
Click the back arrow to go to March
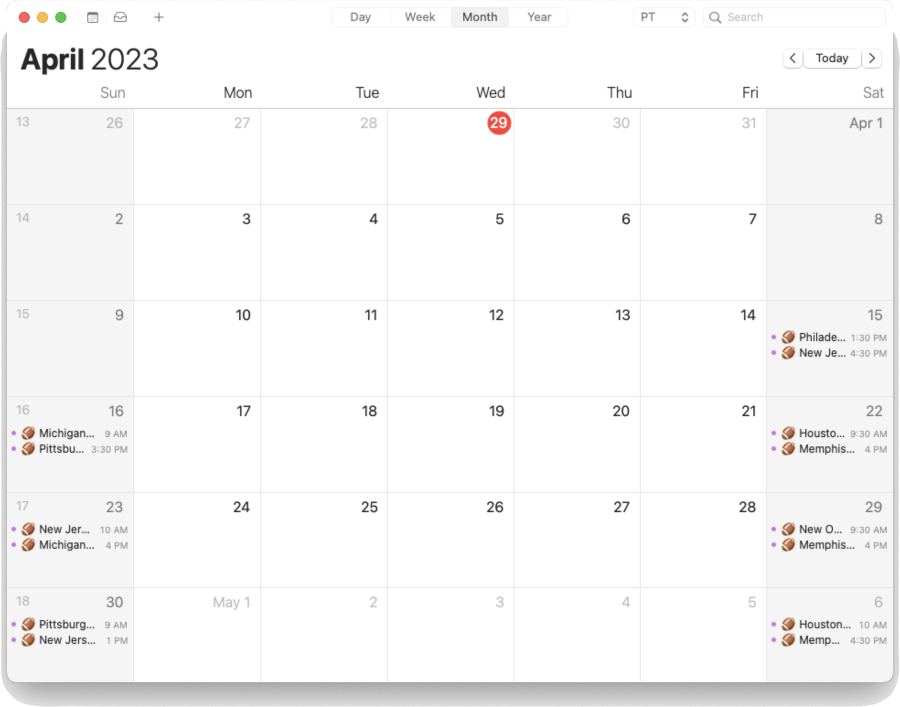point(793,59)
